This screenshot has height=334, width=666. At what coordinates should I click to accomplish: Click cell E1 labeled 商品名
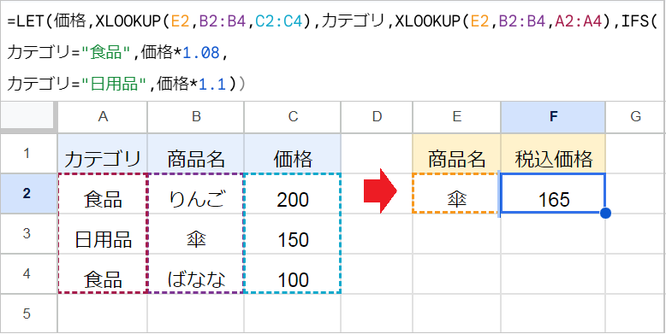[456, 154]
